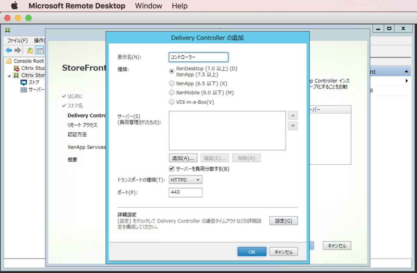The height and width of the screenshot is (273, 417).
Task: Click the empty servers list box
Action: [x=227, y=130]
